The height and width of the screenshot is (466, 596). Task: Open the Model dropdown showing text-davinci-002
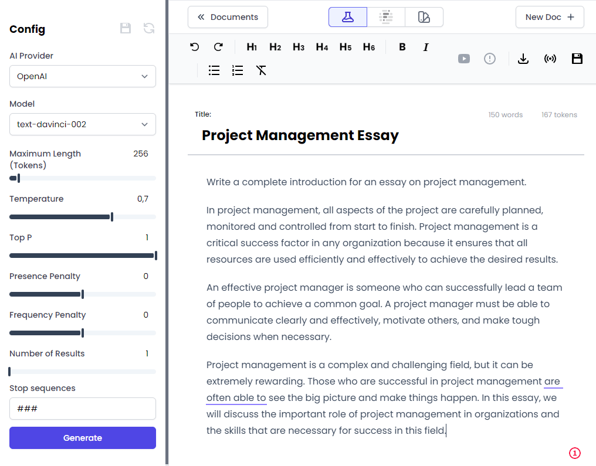tap(83, 124)
